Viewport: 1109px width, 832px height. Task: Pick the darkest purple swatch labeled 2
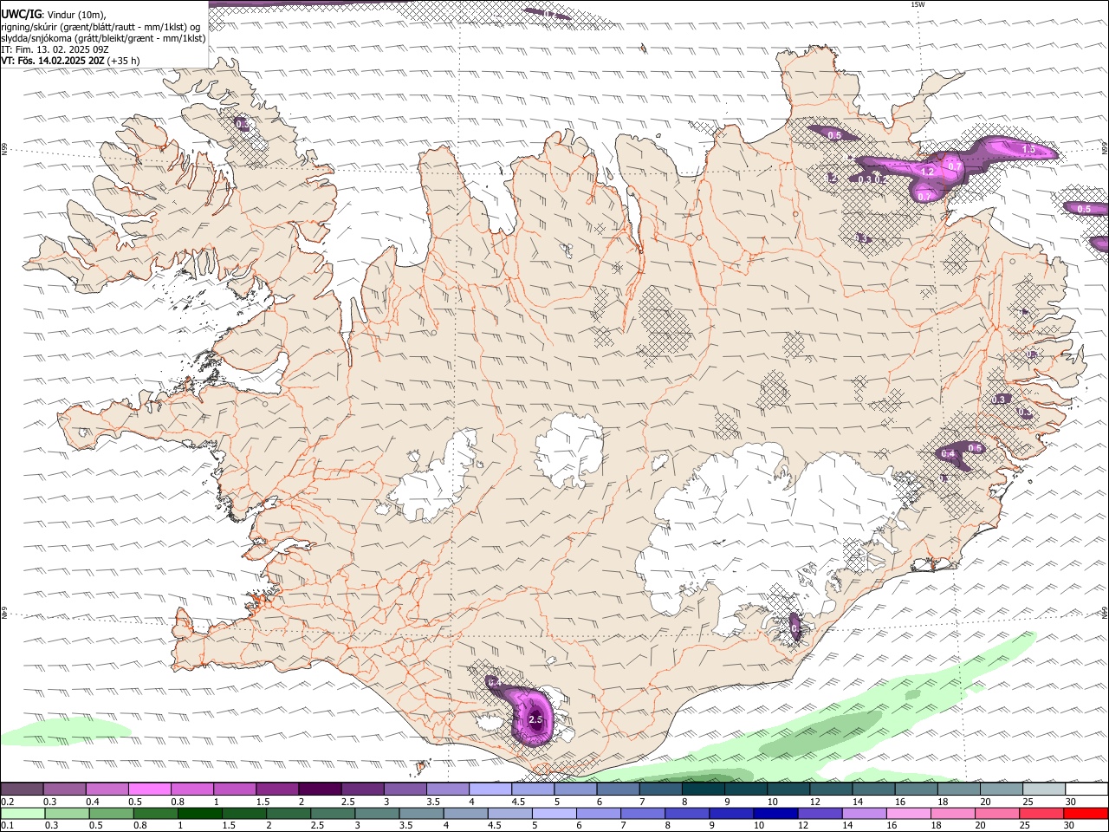click(x=319, y=790)
